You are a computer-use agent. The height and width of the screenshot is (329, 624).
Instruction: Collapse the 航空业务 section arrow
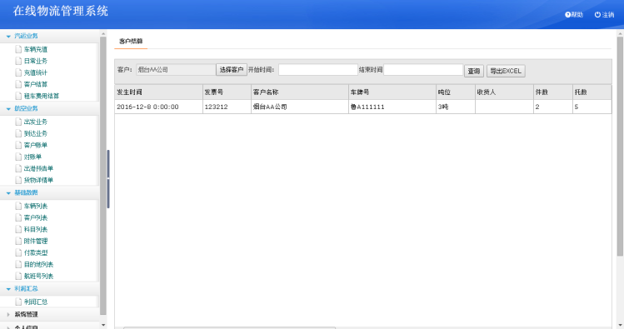coord(8,108)
